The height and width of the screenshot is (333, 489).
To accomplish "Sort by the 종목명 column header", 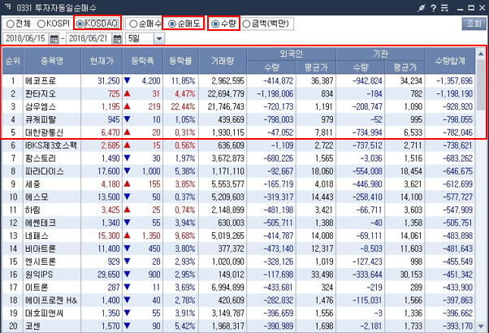I will click(52, 61).
